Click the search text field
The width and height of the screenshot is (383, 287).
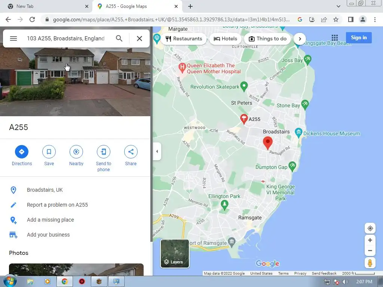(x=66, y=38)
